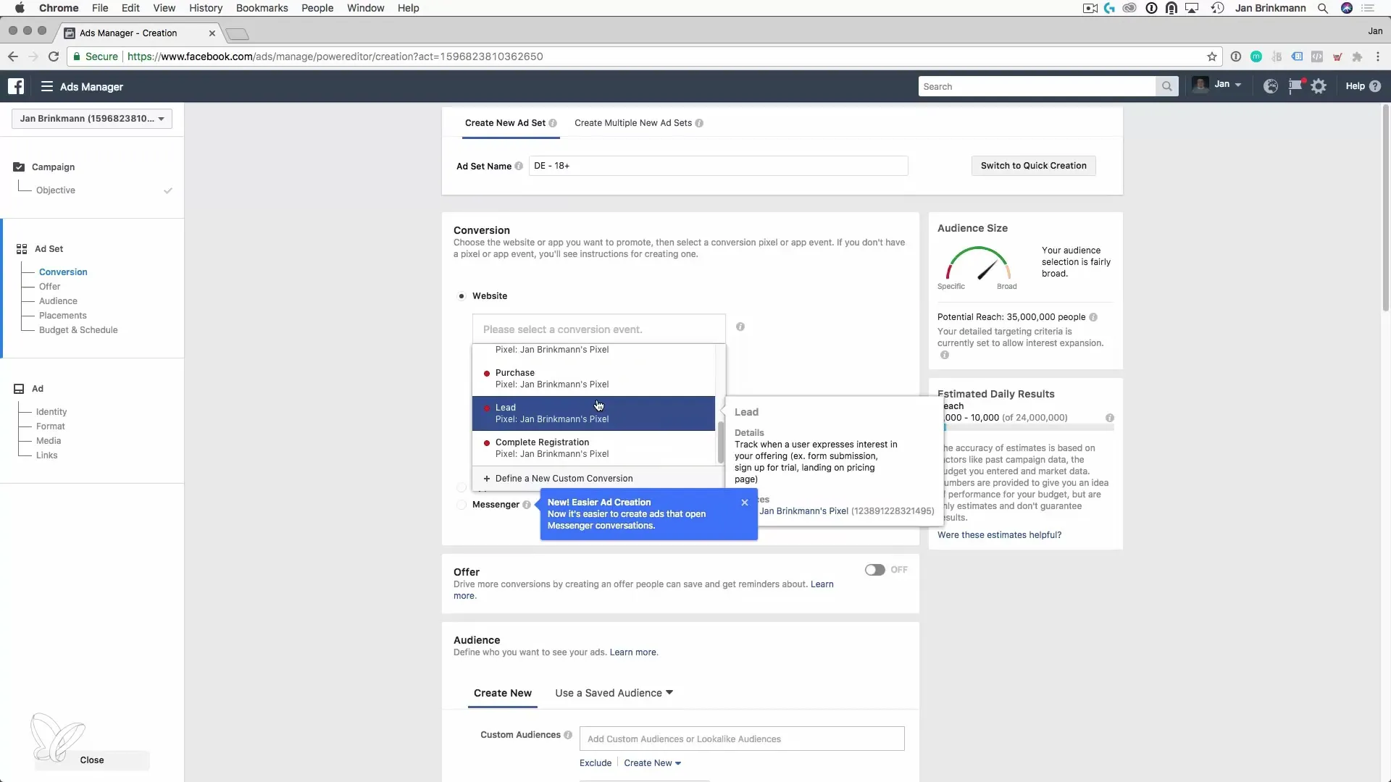Click the pixel name link in Lead details
Image resolution: width=1391 pixels, height=782 pixels.
(803, 511)
